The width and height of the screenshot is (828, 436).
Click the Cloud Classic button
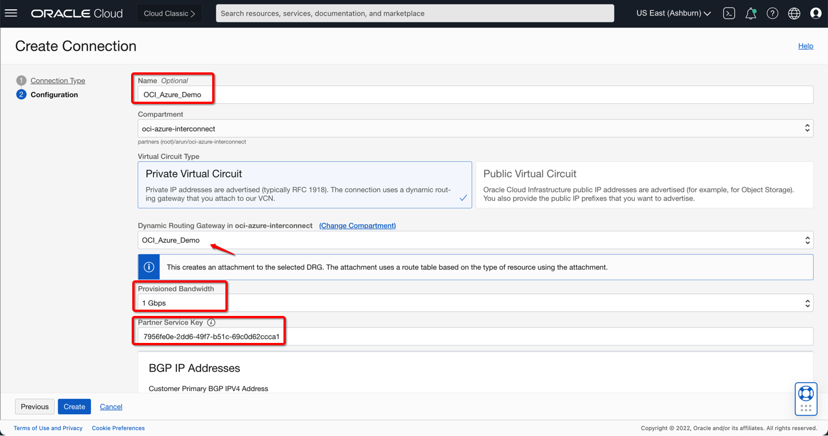(170, 13)
